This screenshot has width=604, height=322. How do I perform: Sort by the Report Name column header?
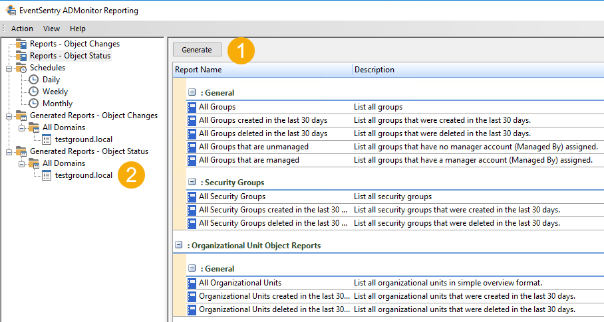tap(262, 70)
